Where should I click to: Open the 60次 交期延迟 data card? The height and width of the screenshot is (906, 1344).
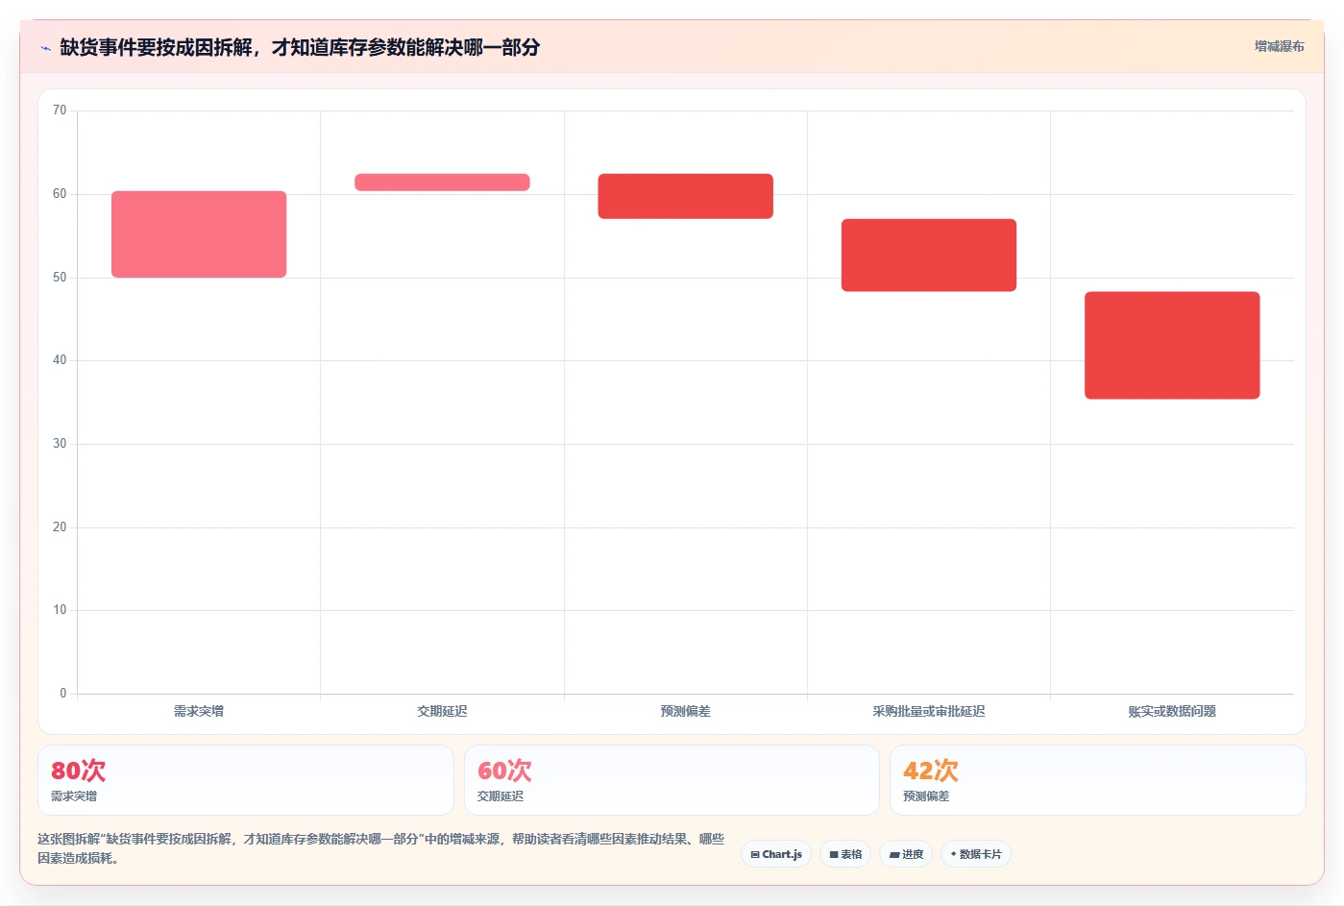coord(672,780)
